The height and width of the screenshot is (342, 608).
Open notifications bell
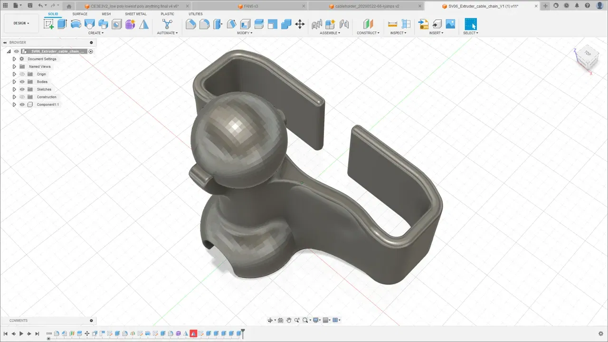click(x=577, y=6)
